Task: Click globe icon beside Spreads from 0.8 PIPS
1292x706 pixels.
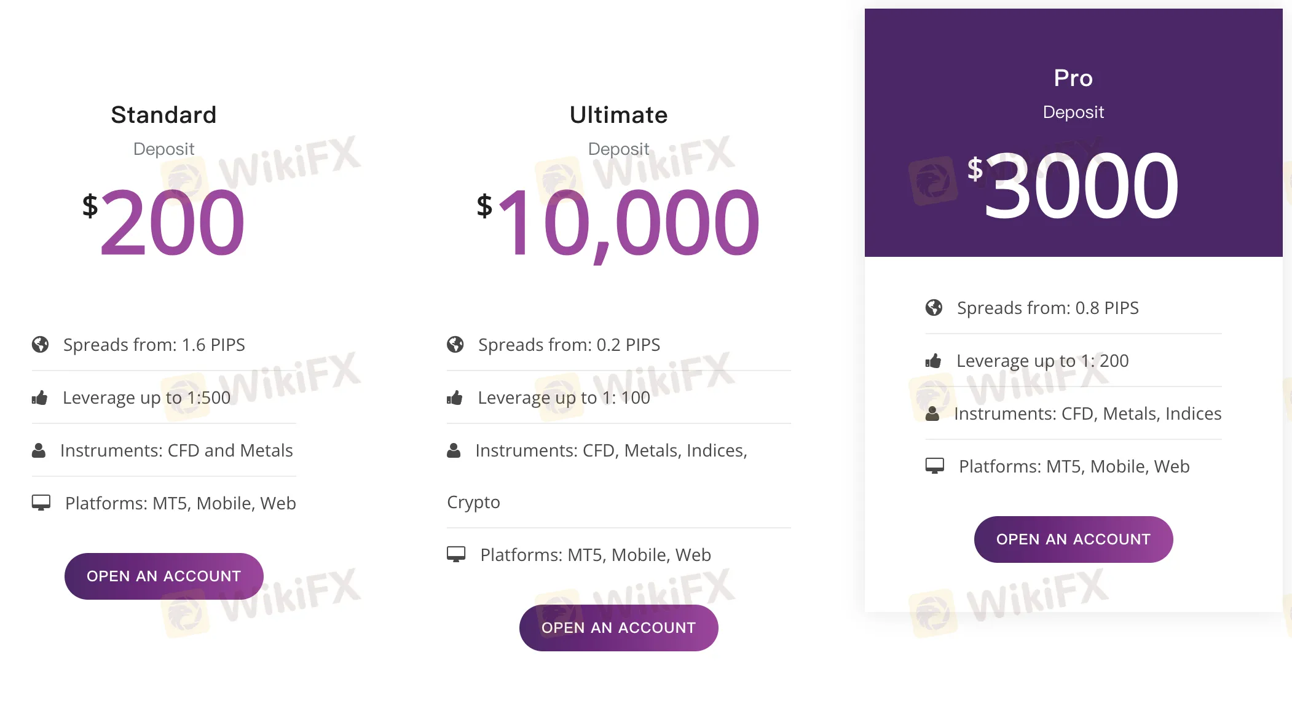Action: pos(934,308)
